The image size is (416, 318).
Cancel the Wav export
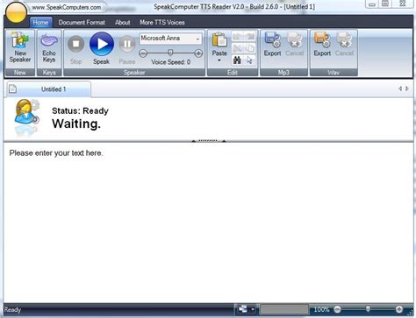pos(344,44)
